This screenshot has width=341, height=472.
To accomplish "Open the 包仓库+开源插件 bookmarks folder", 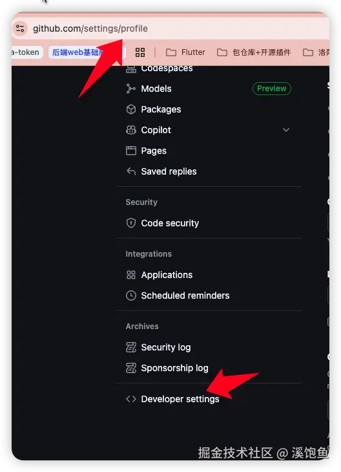I will click(254, 52).
